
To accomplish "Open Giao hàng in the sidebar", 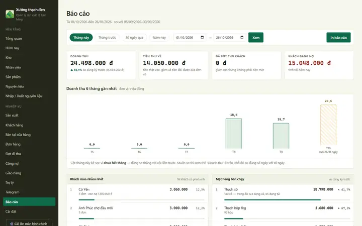I will coord(29,173).
